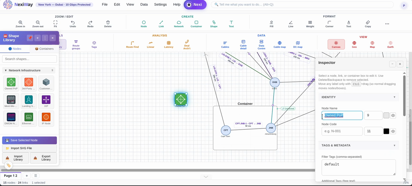Redo the last action

pos(90,24)
